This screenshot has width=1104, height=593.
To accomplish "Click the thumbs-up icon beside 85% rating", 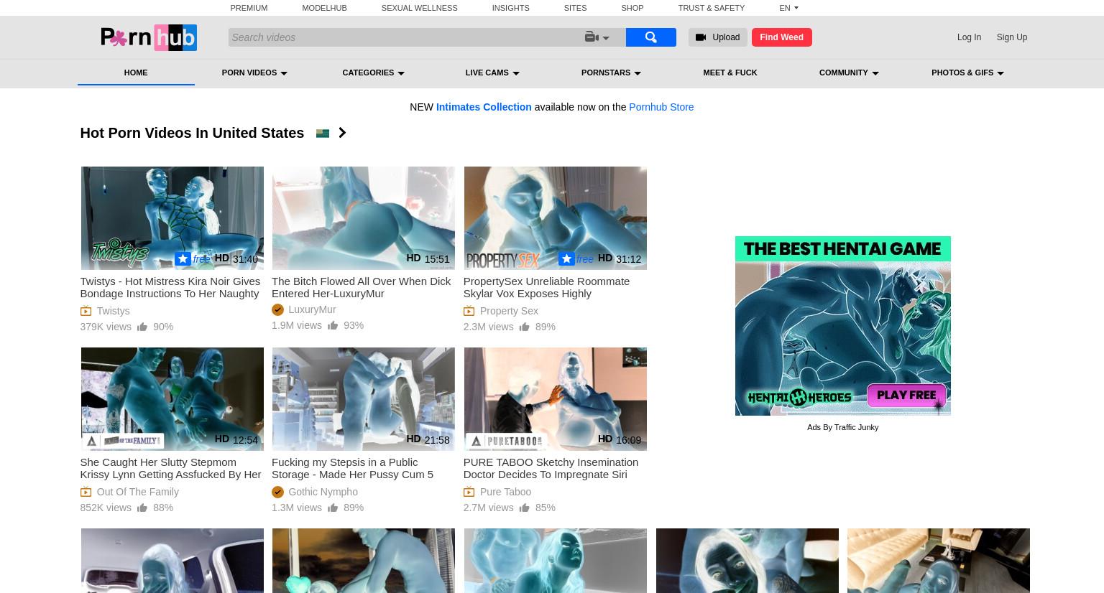I will [x=525, y=508].
